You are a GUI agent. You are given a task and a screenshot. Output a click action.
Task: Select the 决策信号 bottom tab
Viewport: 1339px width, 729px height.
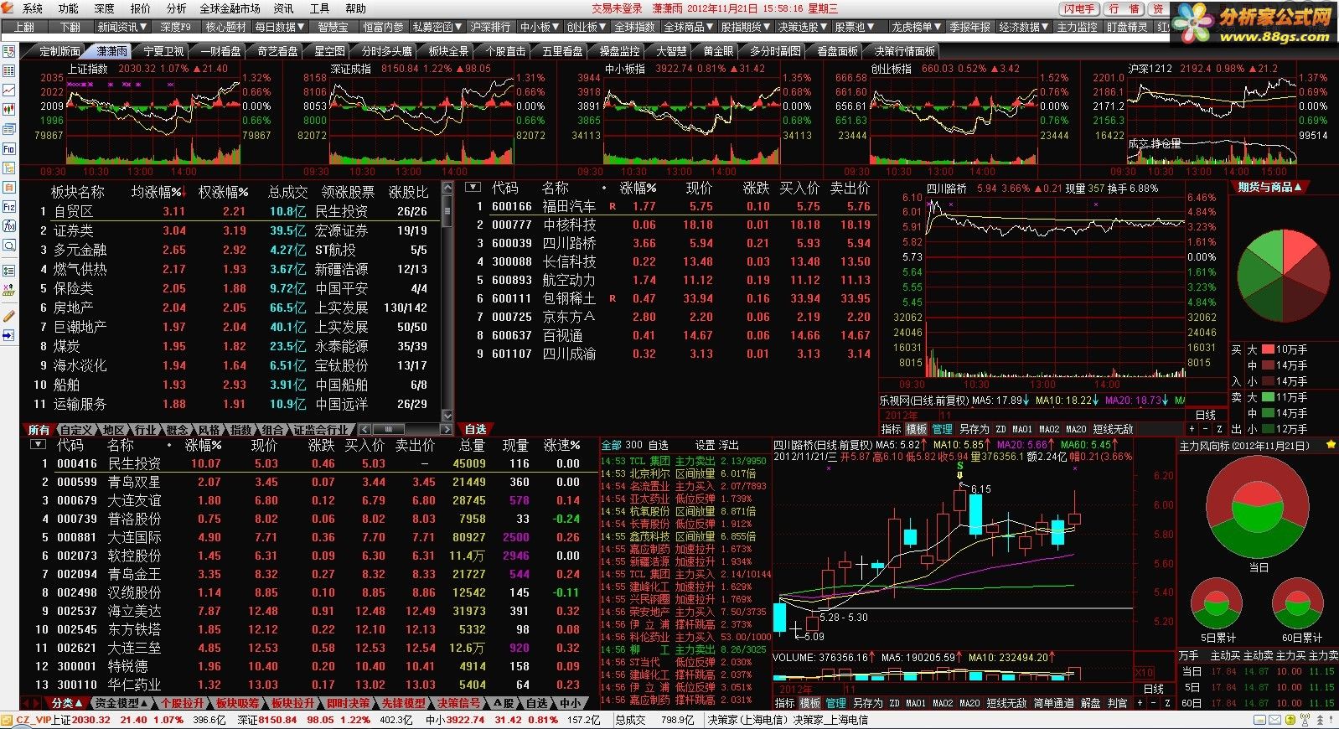coord(460,703)
